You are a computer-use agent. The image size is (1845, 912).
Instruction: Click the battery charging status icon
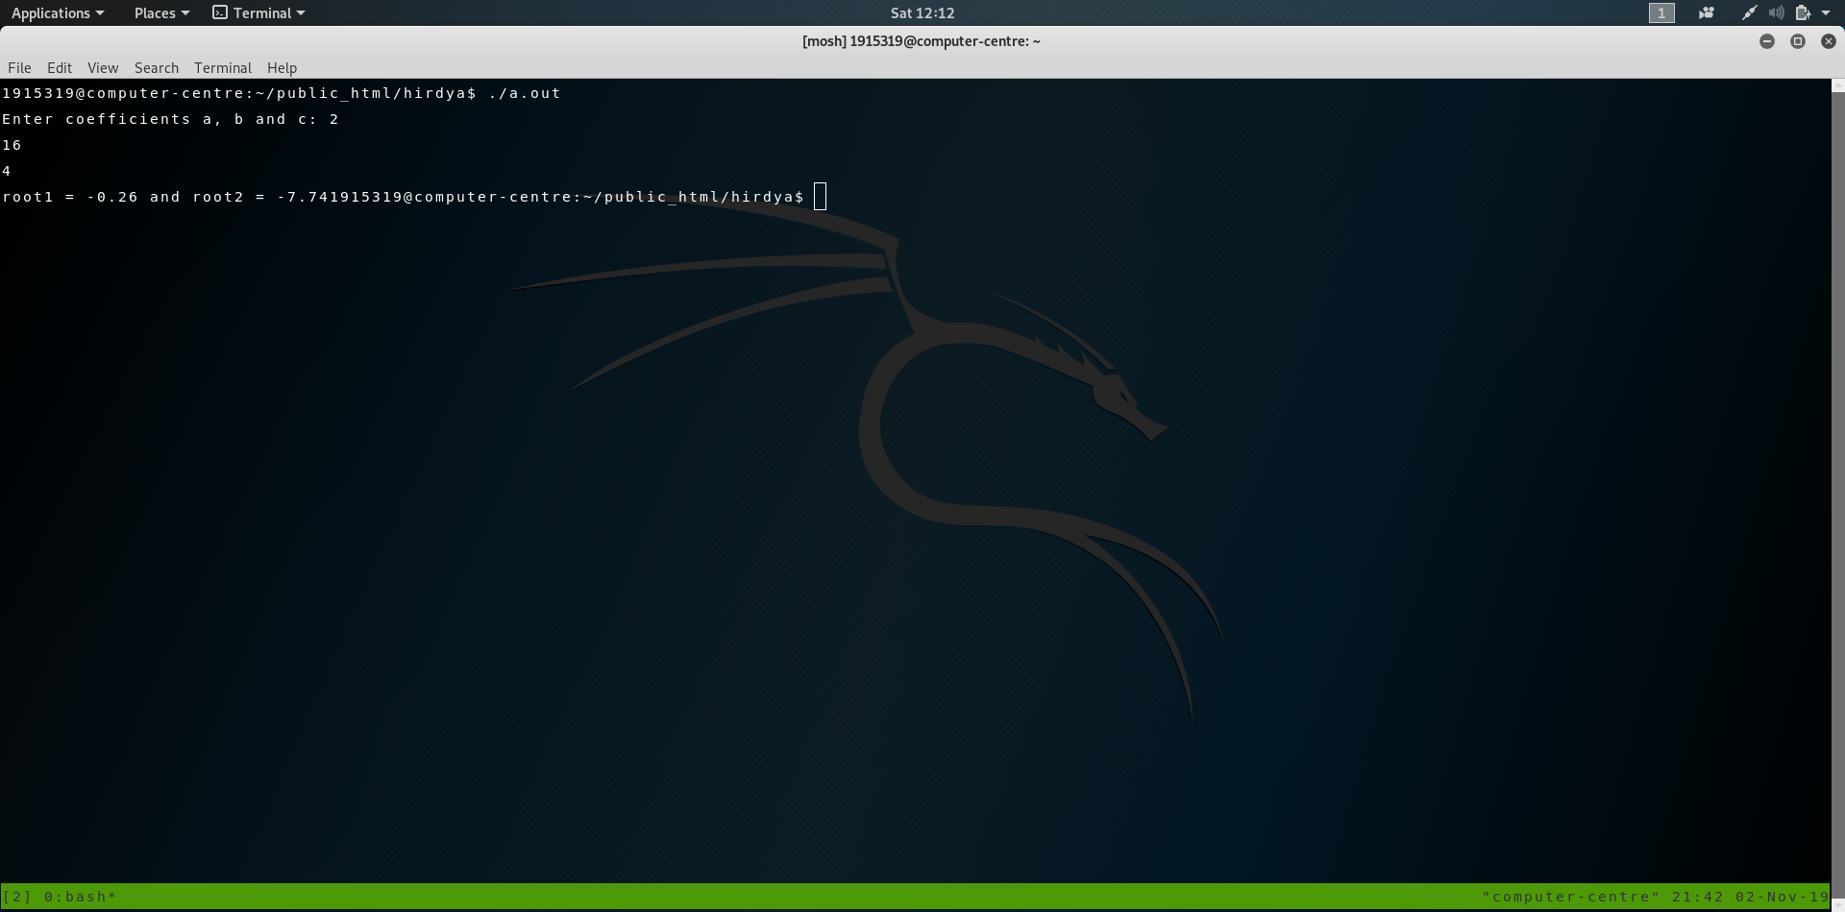pos(1803,12)
